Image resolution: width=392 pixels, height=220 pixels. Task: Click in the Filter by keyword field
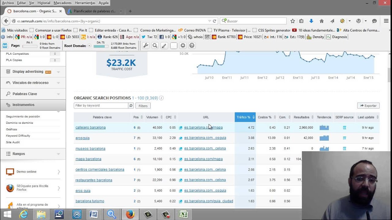[x=101, y=105]
